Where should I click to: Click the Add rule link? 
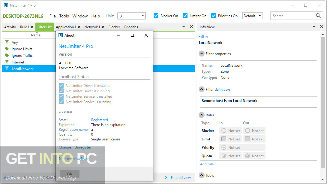207,164
